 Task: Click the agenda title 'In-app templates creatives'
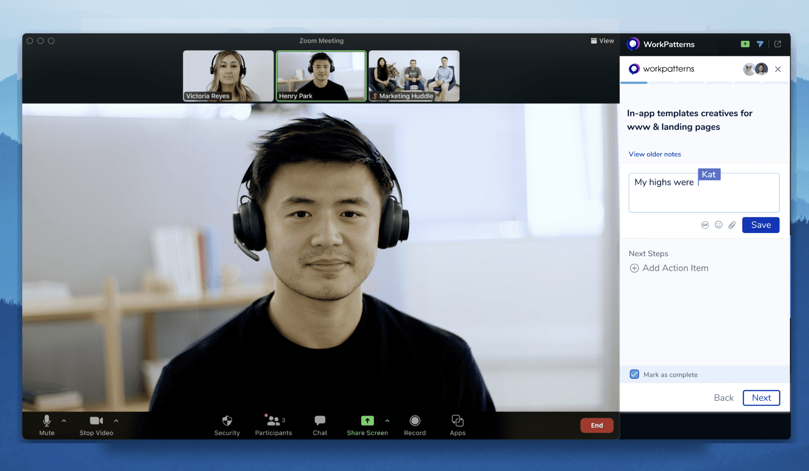tap(690, 120)
